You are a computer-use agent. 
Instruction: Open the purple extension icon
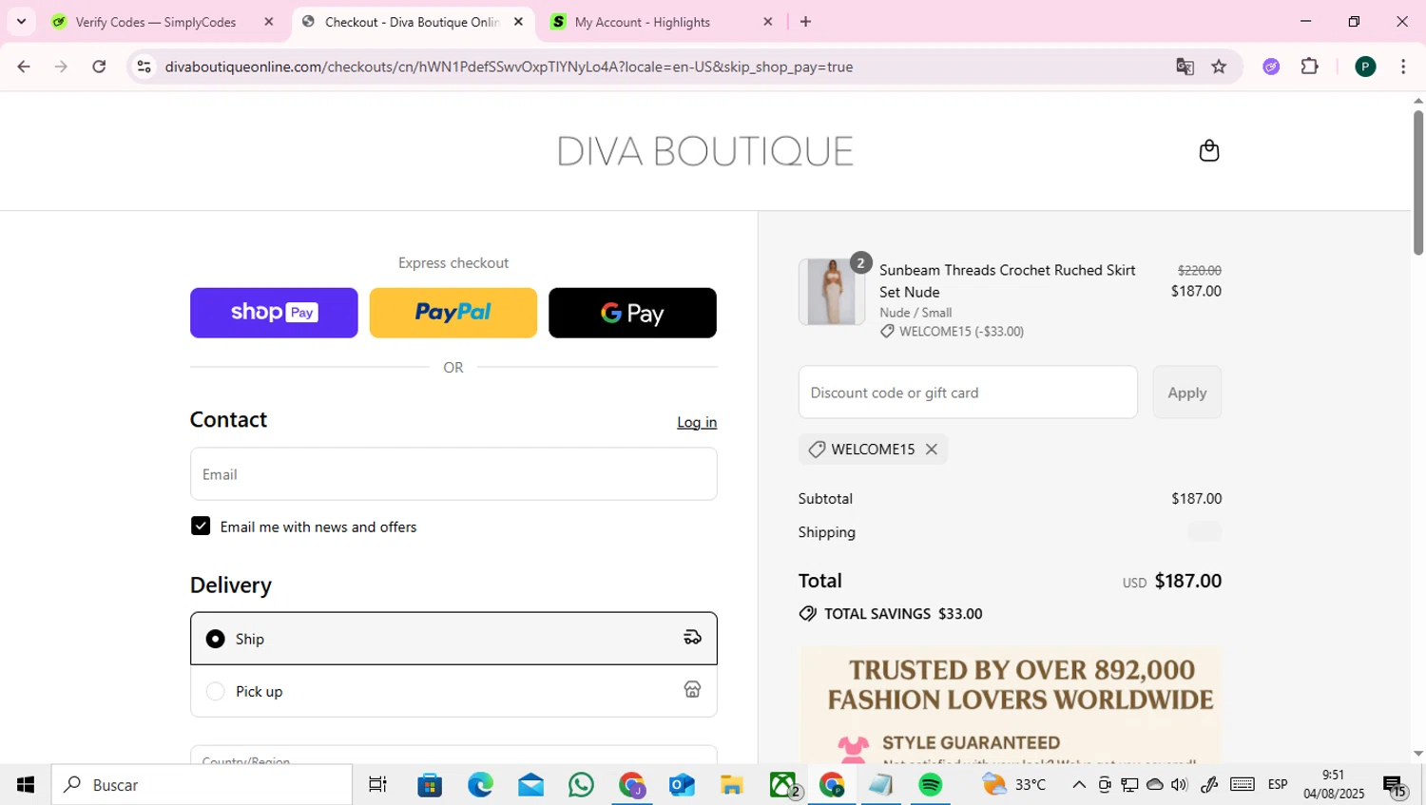1271,67
